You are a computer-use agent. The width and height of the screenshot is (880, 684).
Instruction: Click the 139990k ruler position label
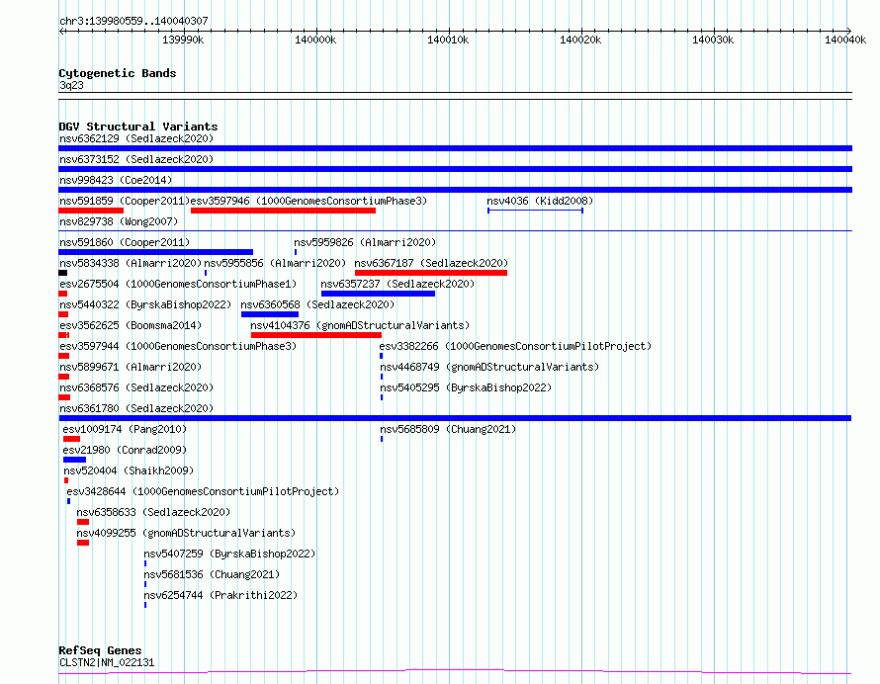[x=183, y=40]
